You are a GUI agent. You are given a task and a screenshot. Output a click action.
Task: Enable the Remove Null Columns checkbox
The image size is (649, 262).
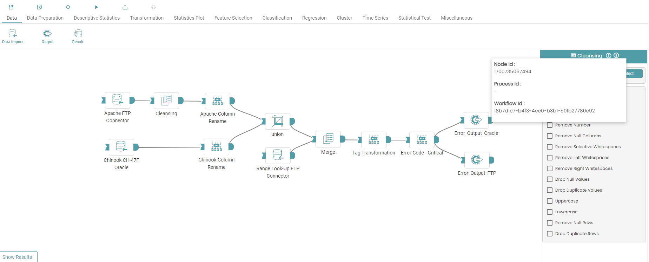tap(550, 136)
